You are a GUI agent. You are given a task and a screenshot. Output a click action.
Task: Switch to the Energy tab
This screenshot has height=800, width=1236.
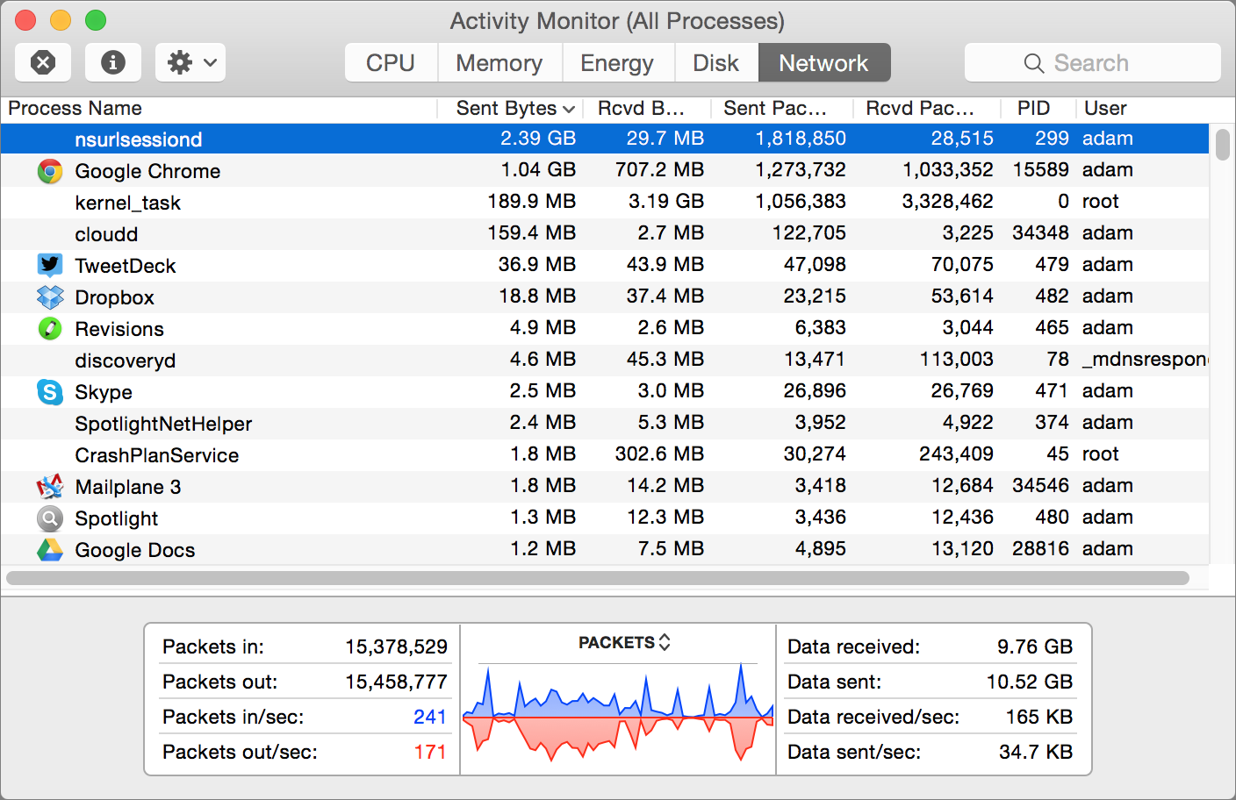tap(617, 63)
